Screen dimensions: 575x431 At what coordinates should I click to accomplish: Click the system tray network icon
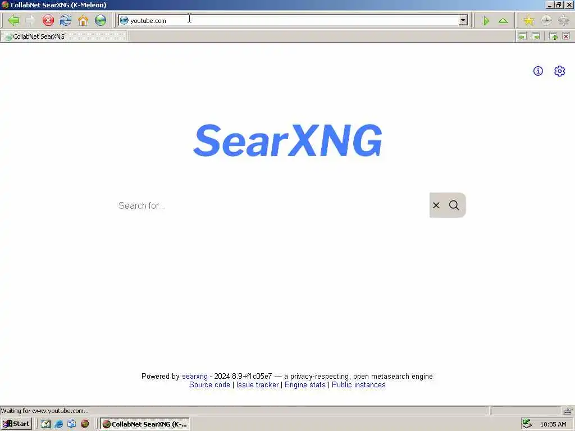coord(527,424)
